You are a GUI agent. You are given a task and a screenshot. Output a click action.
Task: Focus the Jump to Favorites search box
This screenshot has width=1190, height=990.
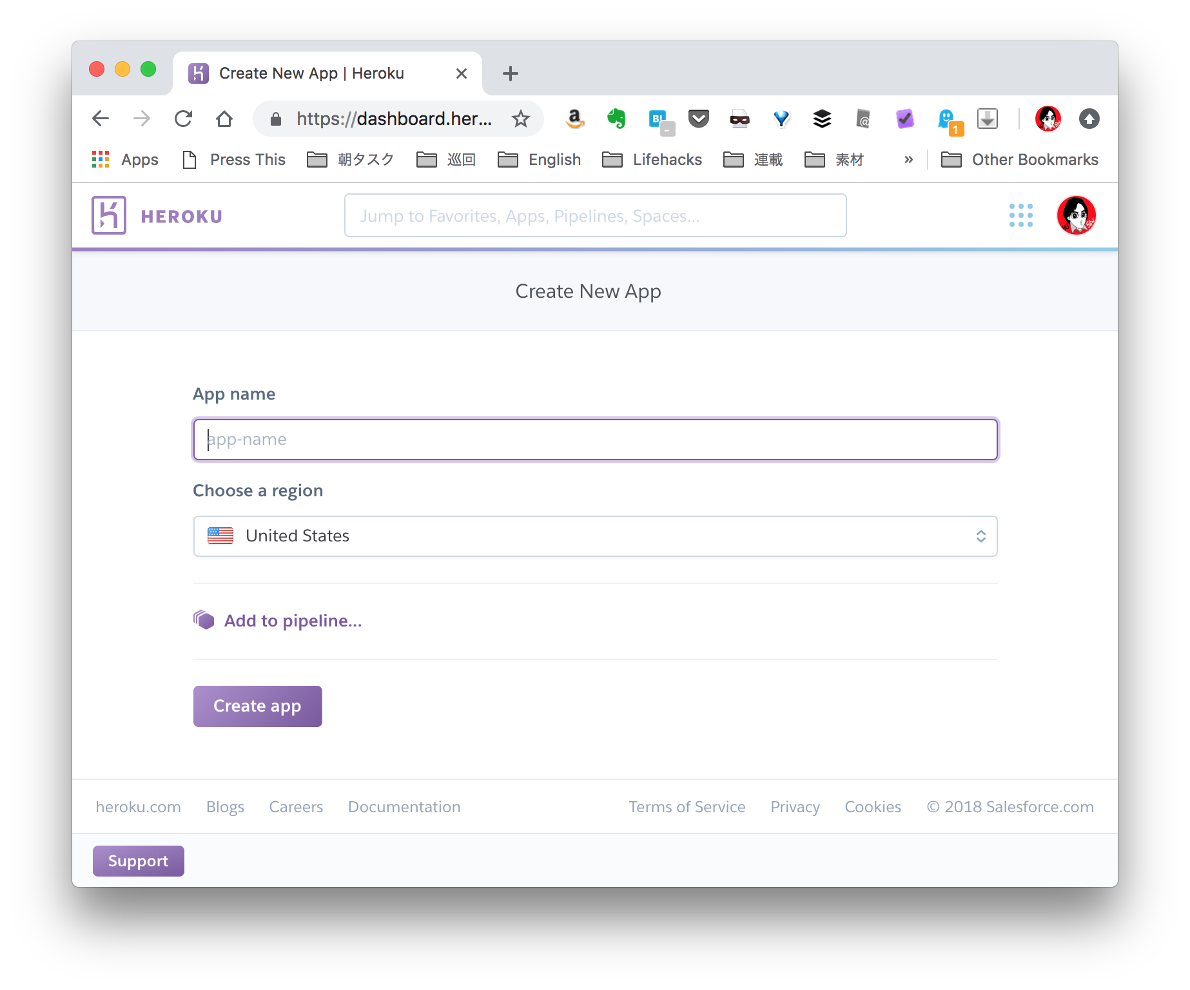pyautogui.click(x=596, y=215)
